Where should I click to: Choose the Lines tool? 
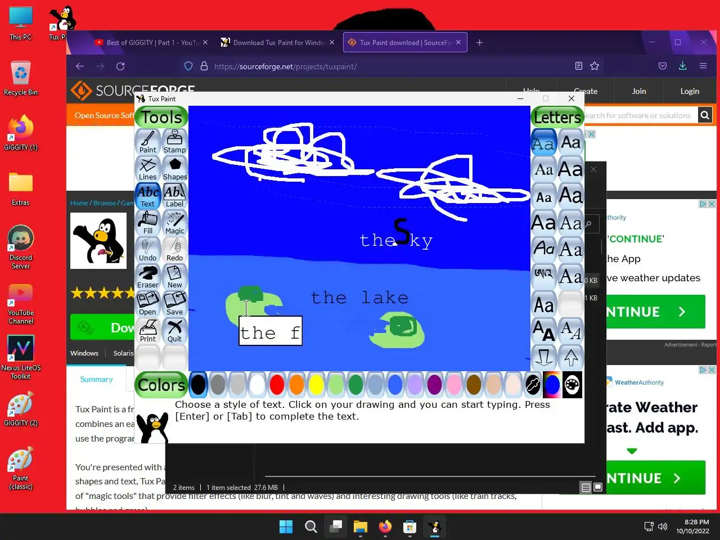(x=148, y=169)
